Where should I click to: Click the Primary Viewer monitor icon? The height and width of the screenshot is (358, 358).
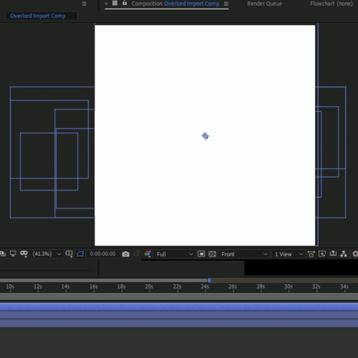(x=13, y=254)
